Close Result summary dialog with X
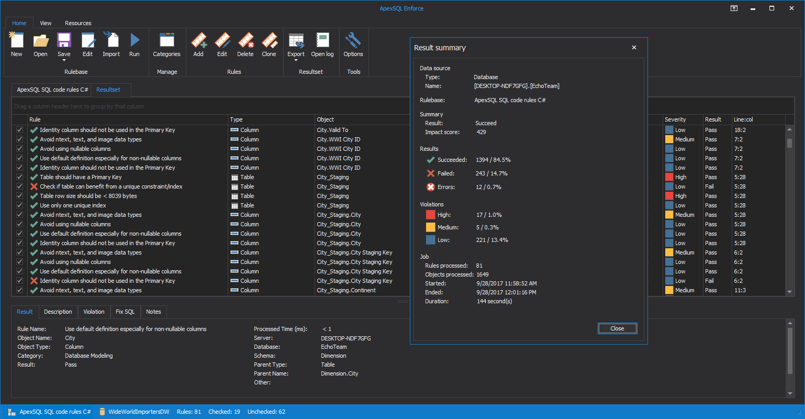The image size is (805, 419). coord(634,48)
